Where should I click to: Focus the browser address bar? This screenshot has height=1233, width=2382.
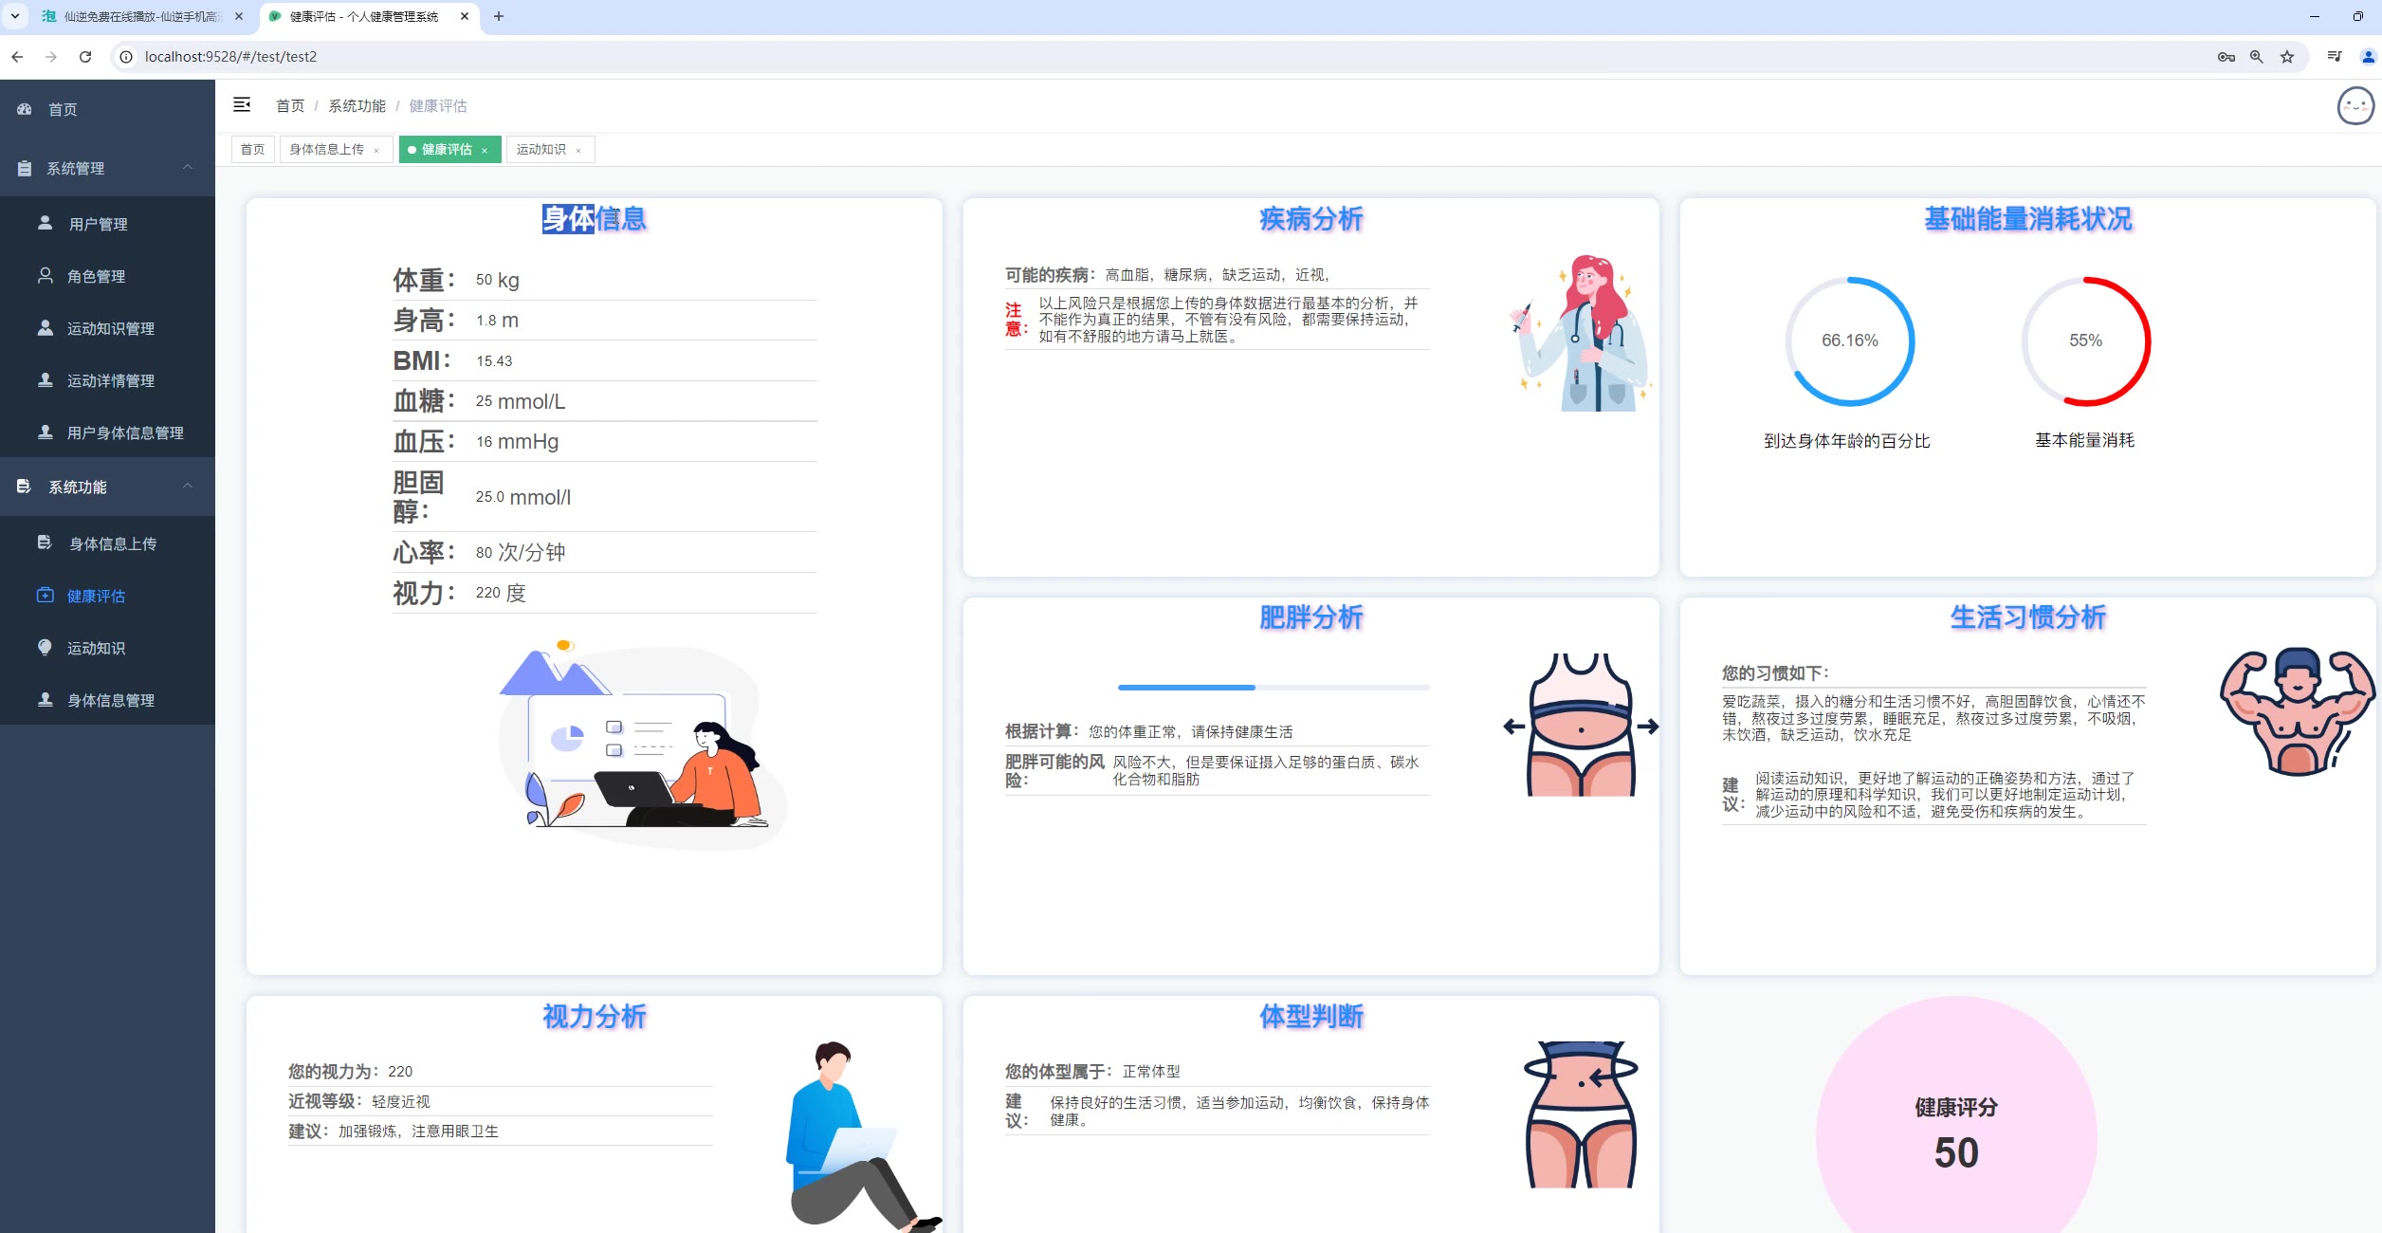click(x=1166, y=57)
